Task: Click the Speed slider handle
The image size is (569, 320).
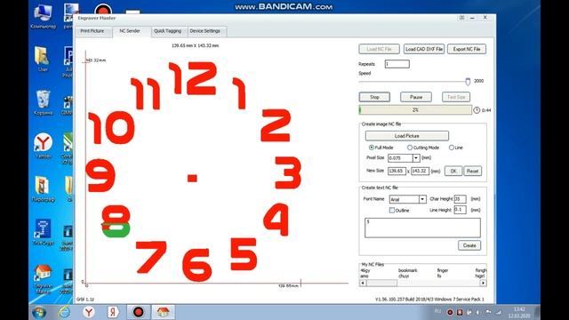Action: tap(468, 82)
